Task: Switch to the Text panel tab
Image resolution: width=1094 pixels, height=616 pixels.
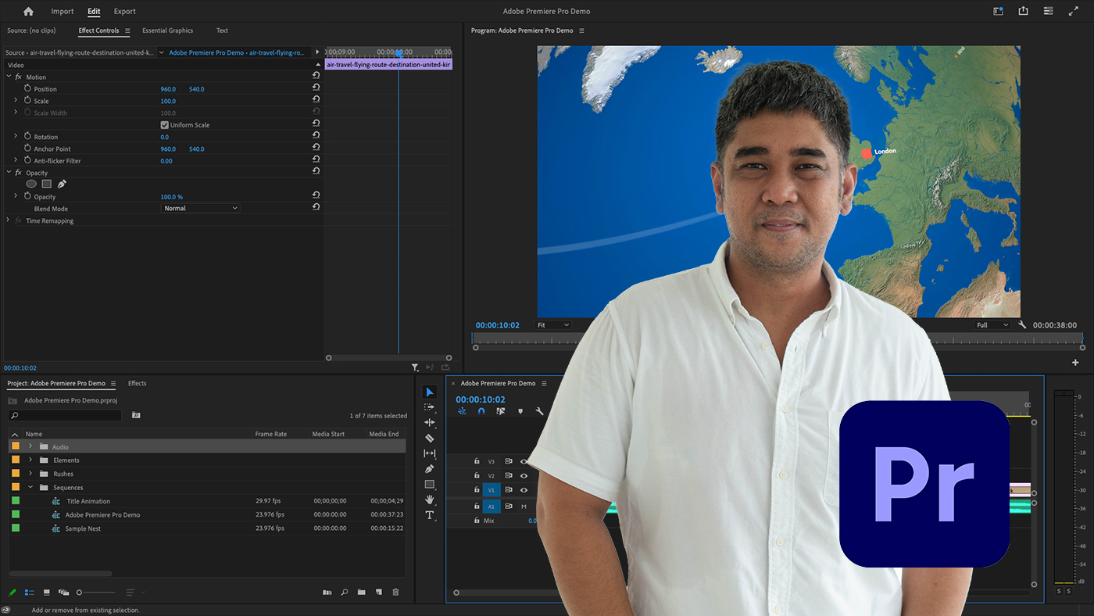Action: point(222,30)
